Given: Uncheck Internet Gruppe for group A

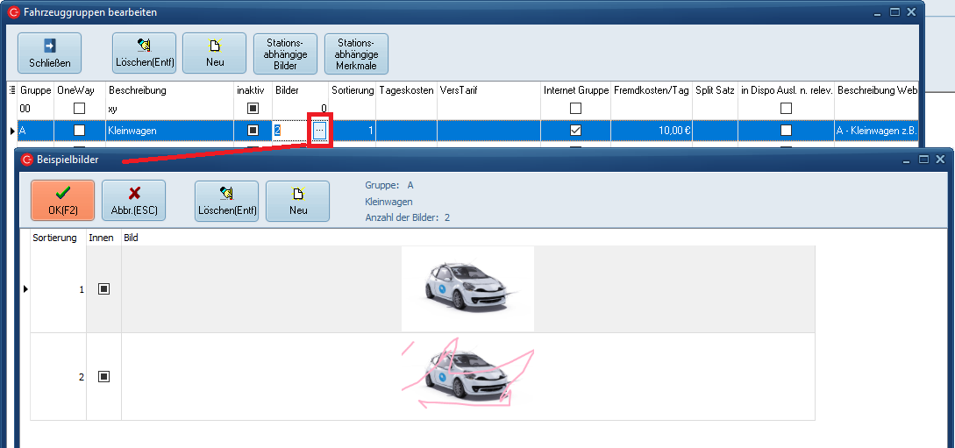Looking at the screenshot, I should [575, 130].
